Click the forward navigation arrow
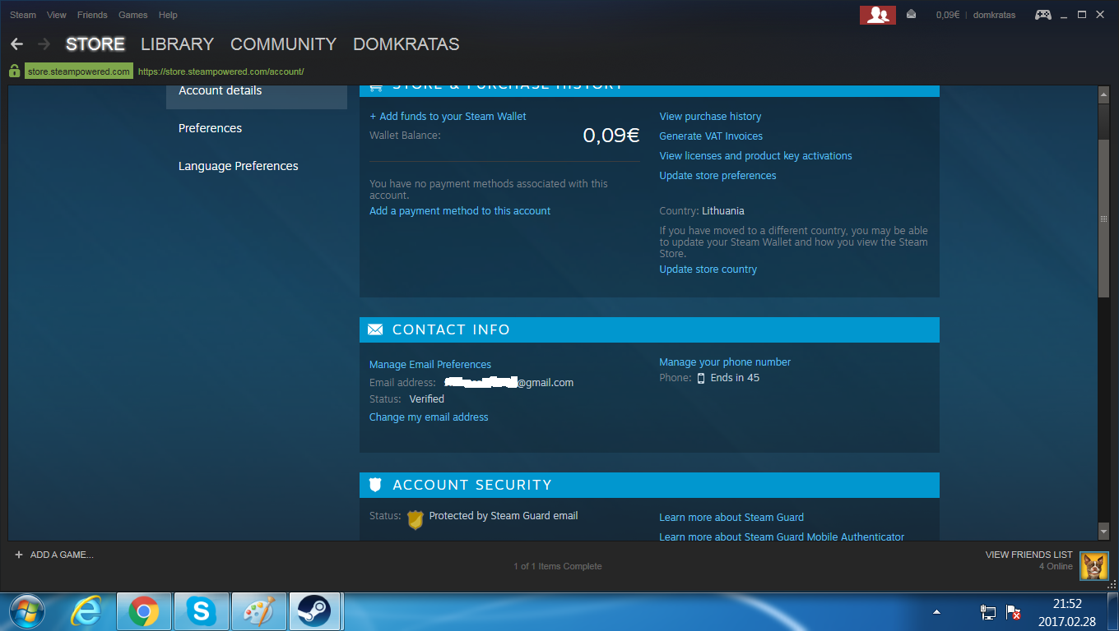The image size is (1119, 631). click(x=44, y=44)
